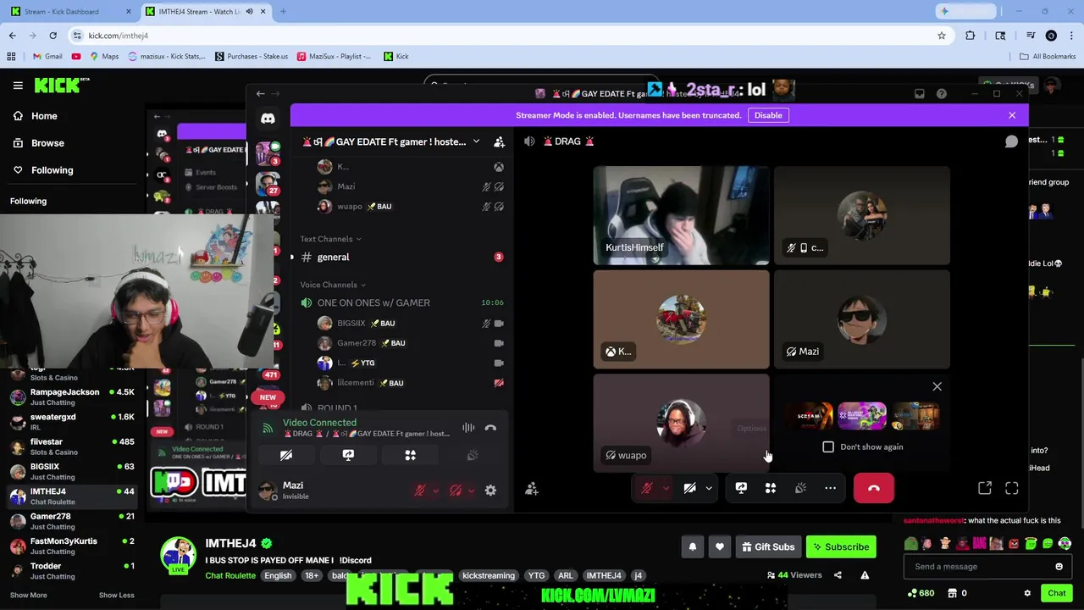Invite friends to the voice call icon
The height and width of the screenshot is (610, 1084).
tap(532, 489)
